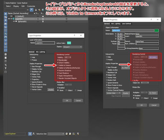Toggle Display Lights icon in left sidebar
Screen dimensions: 164x140
click(5, 21)
